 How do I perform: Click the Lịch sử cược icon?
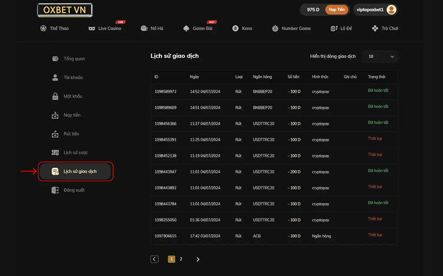coord(55,152)
